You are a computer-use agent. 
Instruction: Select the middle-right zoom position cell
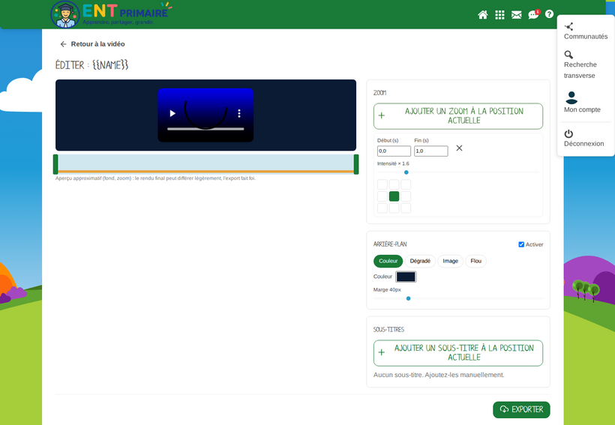406,196
